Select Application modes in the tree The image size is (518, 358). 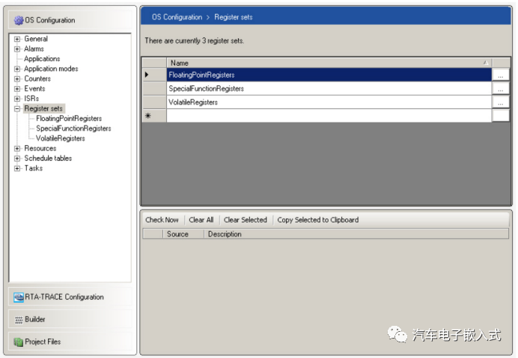(51, 69)
